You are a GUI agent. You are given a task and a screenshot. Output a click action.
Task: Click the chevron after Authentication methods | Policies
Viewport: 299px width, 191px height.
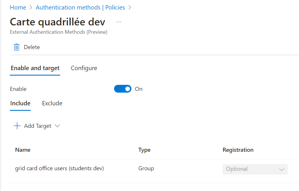click(130, 7)
